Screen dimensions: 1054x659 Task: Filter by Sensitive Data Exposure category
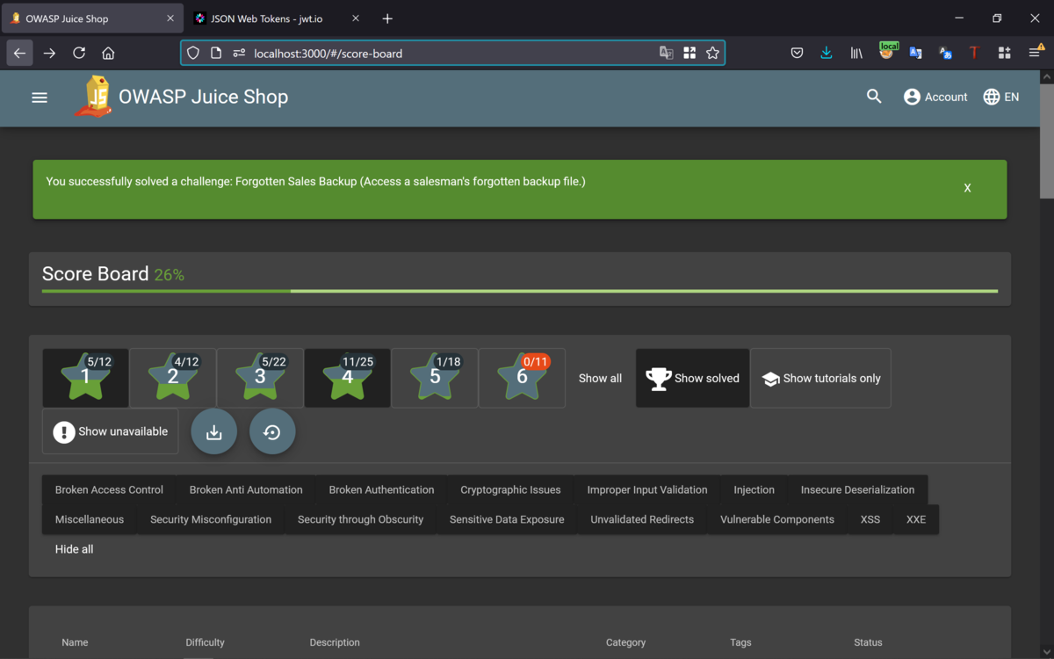click(x=507, y=519)
